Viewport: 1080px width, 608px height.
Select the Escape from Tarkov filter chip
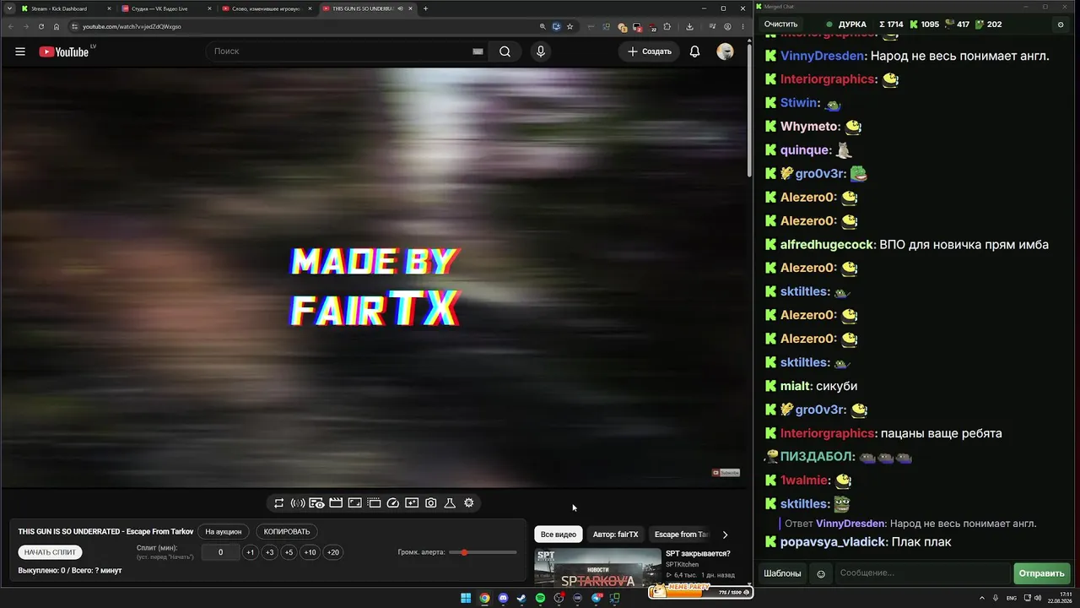click(x=682, y=535)
